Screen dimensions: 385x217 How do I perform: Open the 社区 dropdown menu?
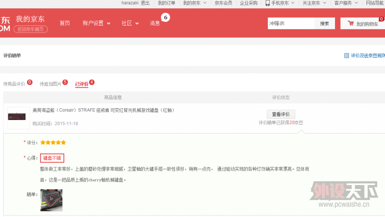[130, 23]
